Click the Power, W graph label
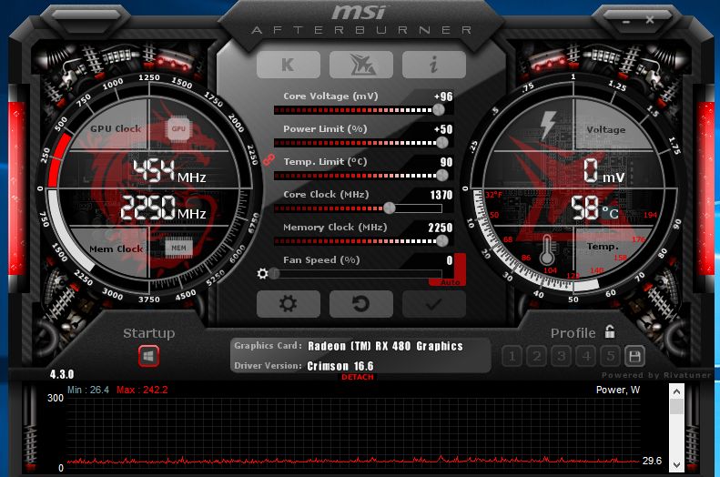 tap(618, 390)
